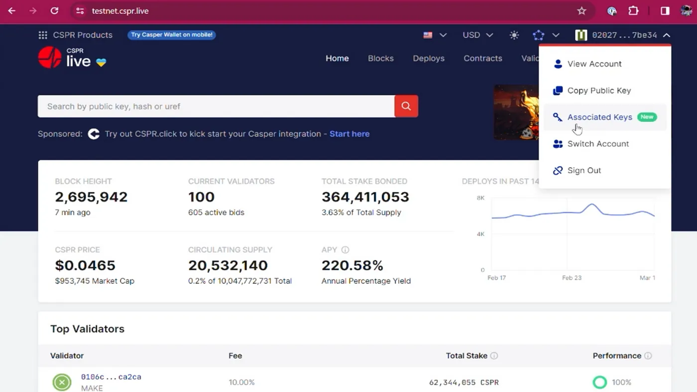Click the APY info icon
The image size is (697, 392).
point(345,250)
